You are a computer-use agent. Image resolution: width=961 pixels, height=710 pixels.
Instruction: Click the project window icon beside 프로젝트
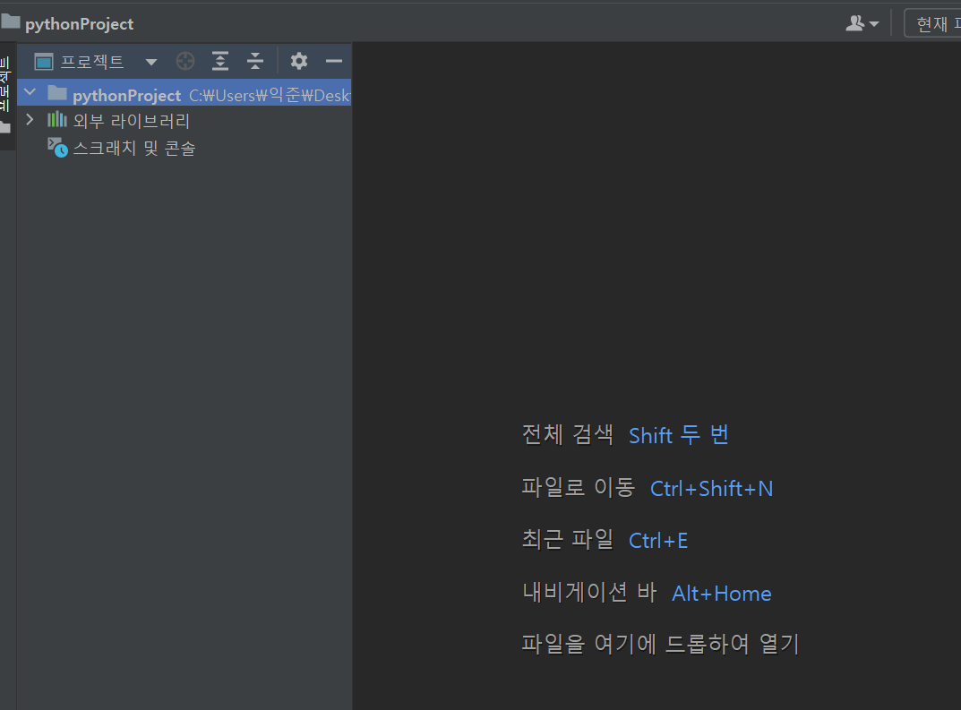tap(44, 62)
